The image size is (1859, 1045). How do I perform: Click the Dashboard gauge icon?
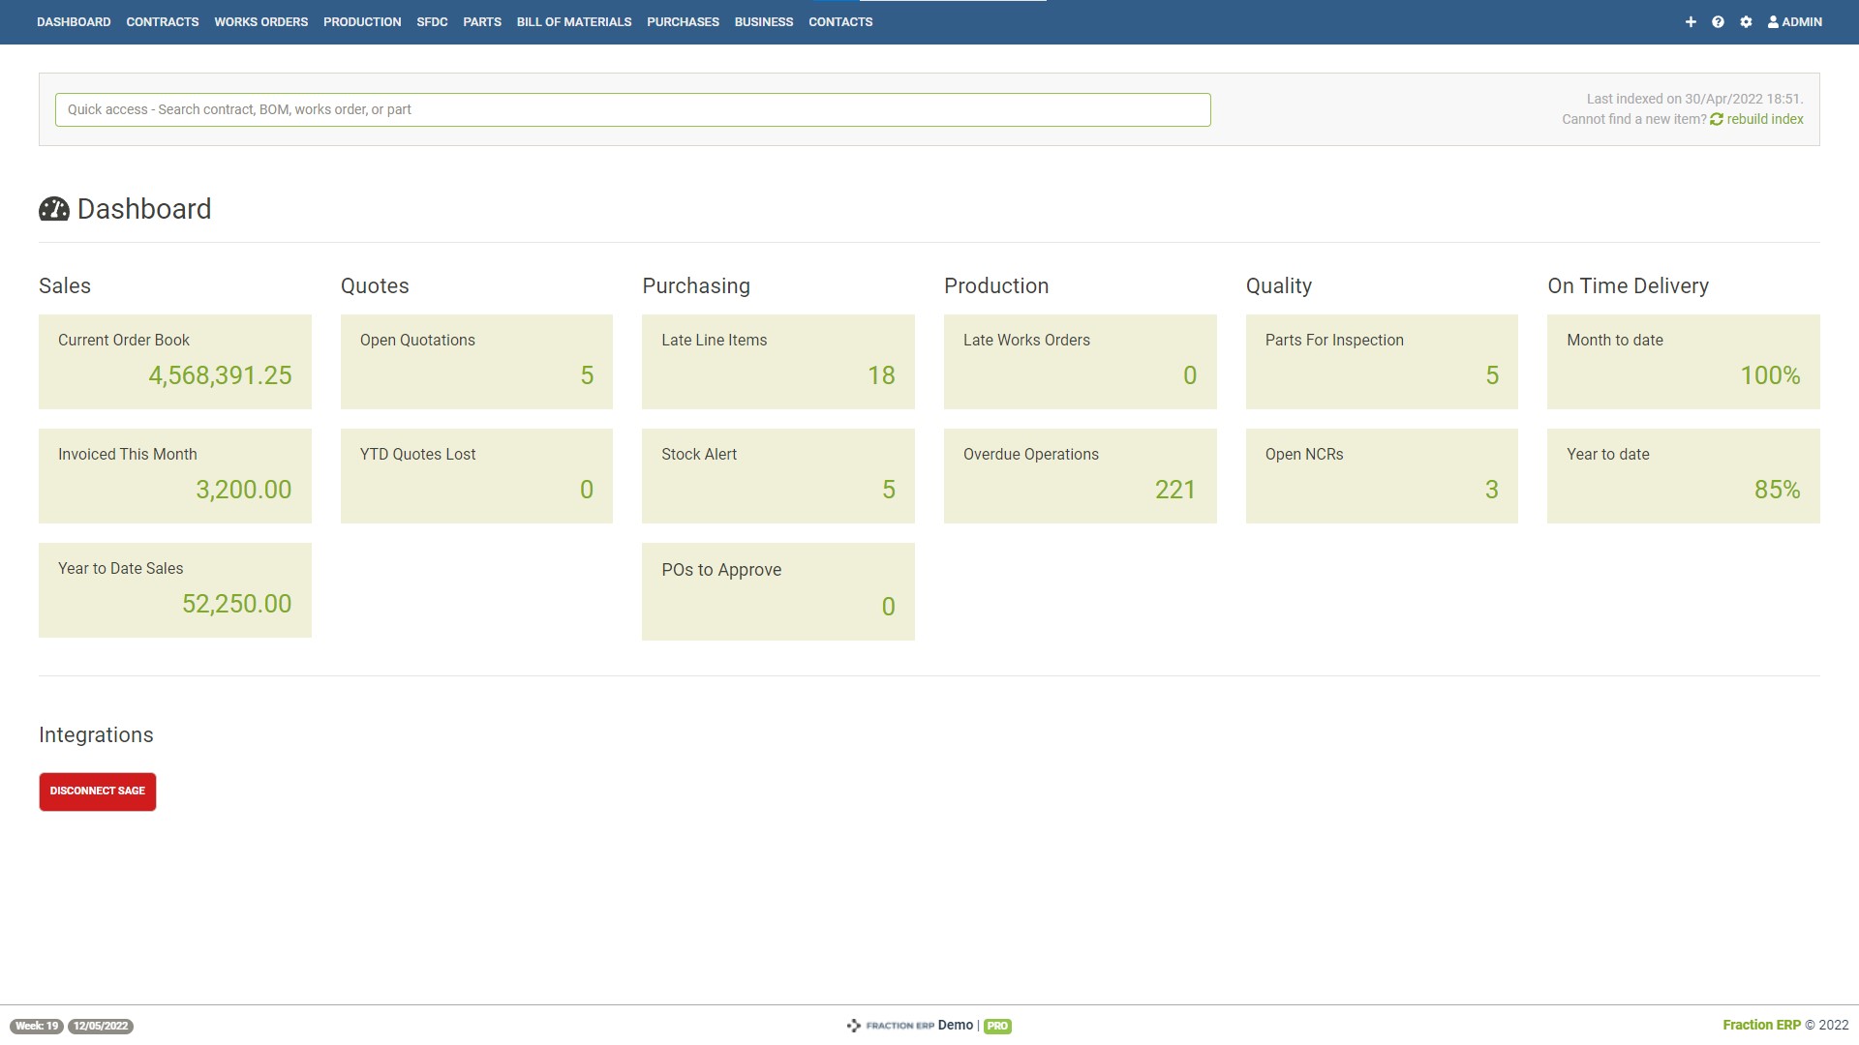click(54, 209)
